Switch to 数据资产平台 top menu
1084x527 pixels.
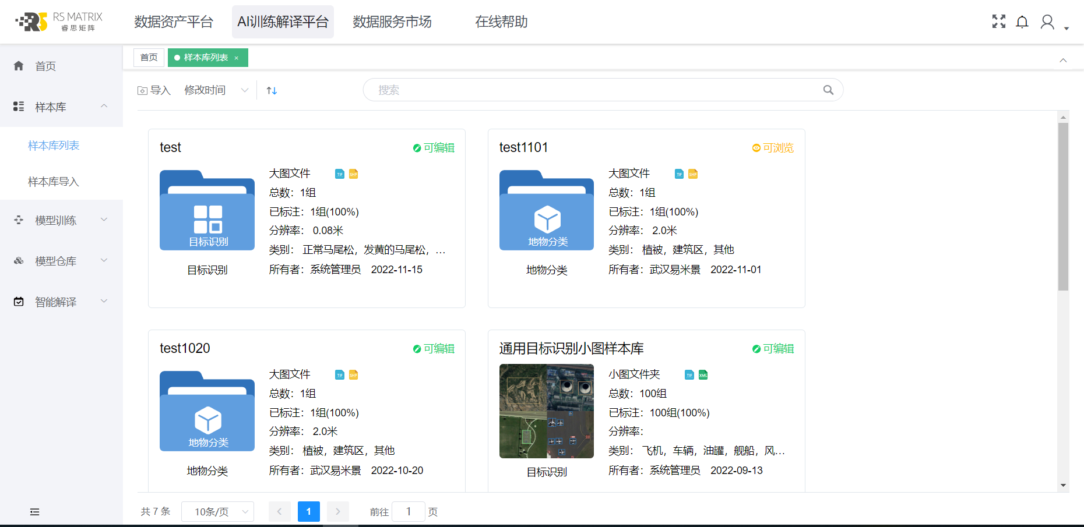pos(174,22)
